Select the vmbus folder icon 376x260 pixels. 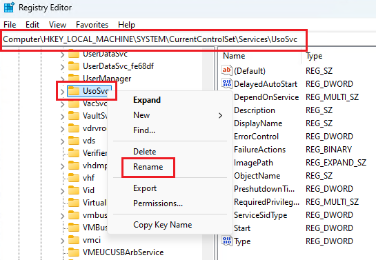(74, 215)
